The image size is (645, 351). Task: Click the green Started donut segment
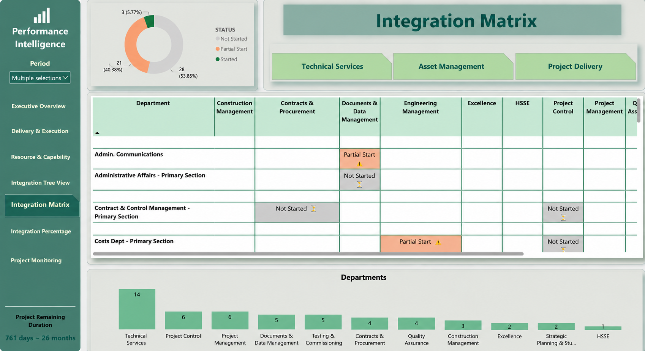pyautogui.click(x=150, y=22)
